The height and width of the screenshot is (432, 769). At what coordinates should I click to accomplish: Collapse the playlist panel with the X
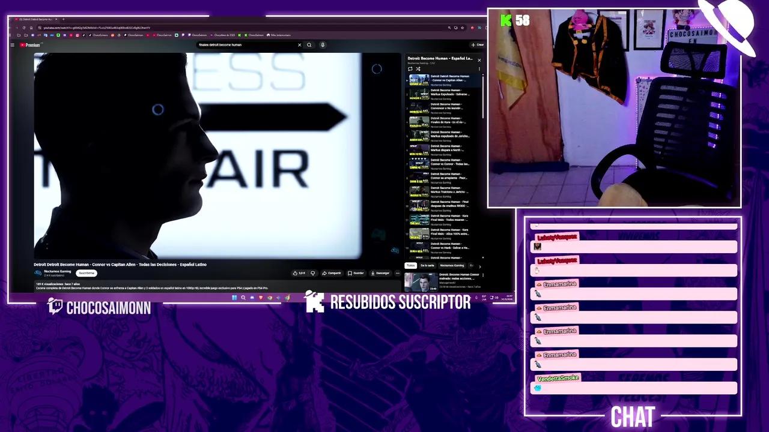tap(479, 60)
